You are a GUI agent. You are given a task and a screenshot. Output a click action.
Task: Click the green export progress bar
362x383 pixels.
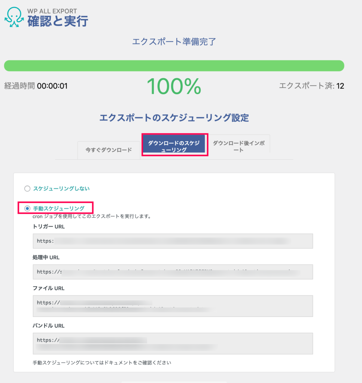(x=174, y=66)
